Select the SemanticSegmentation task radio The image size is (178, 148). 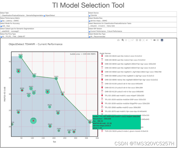pyautogui.click(x=26, y=16)
